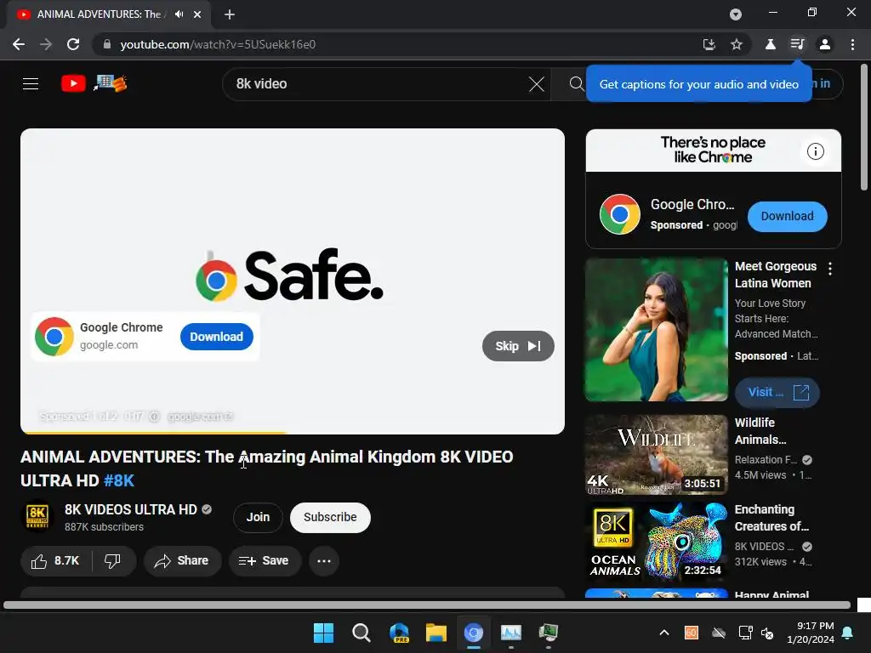Open the tab search dropdown arrow

[x=736, y=14]
